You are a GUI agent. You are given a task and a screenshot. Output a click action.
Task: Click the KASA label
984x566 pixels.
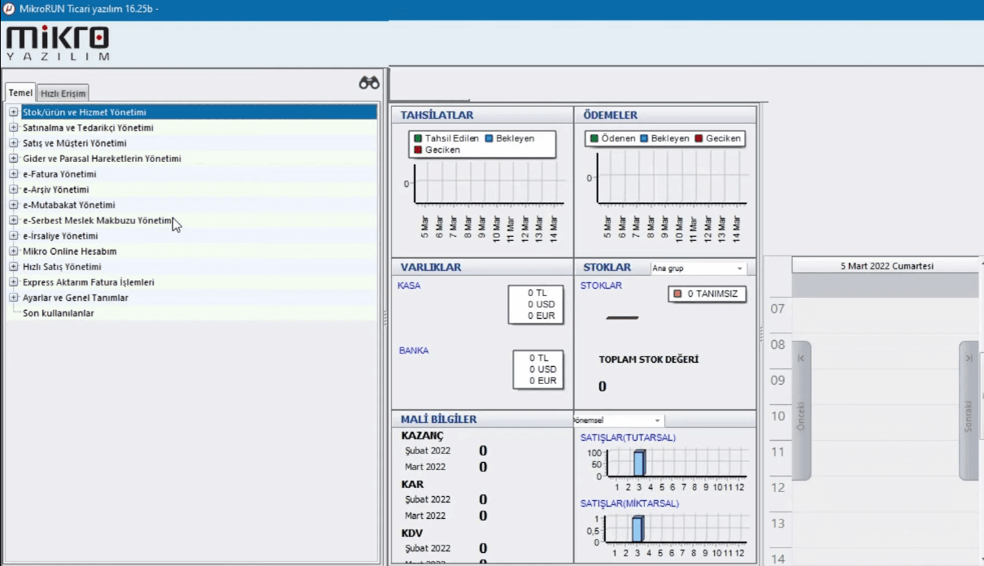(x=409, y=285)
